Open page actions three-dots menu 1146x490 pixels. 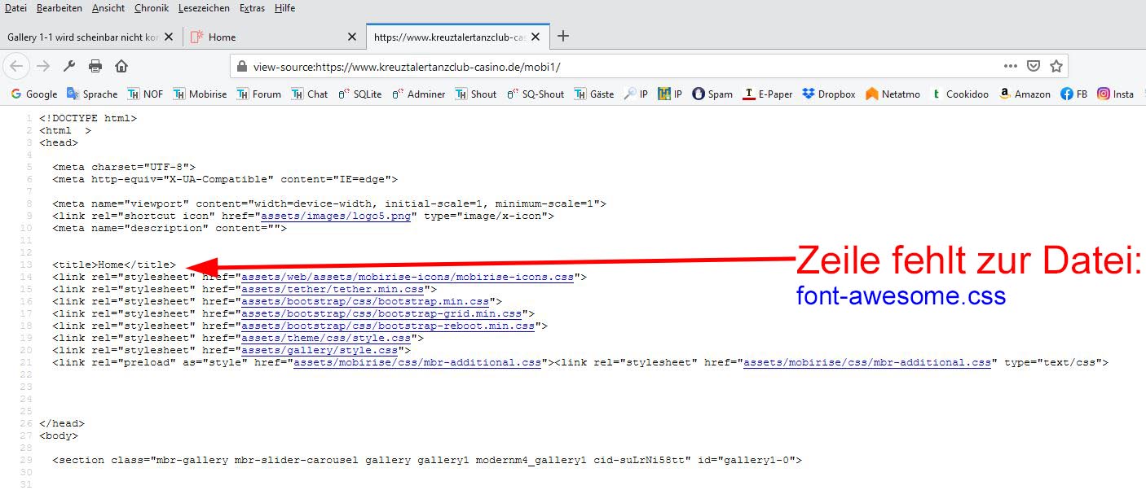(x=1011, y=66)
